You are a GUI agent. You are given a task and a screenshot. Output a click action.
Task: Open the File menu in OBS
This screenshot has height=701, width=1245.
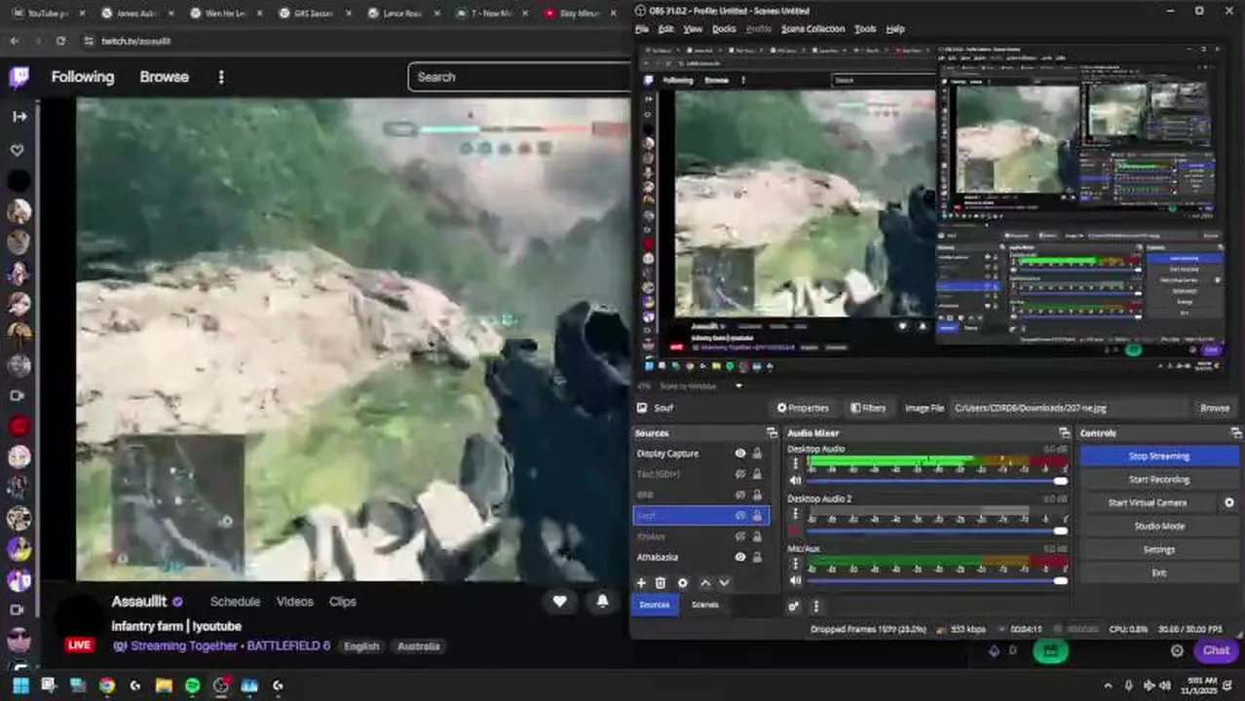(x=642, y=29)
